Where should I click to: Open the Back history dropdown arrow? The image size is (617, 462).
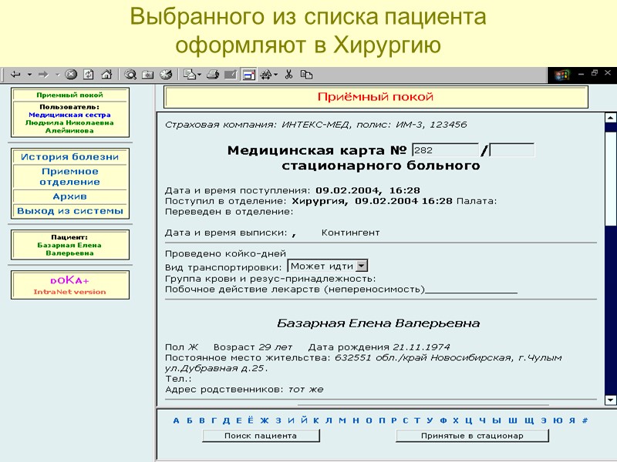tap(29, 74)
